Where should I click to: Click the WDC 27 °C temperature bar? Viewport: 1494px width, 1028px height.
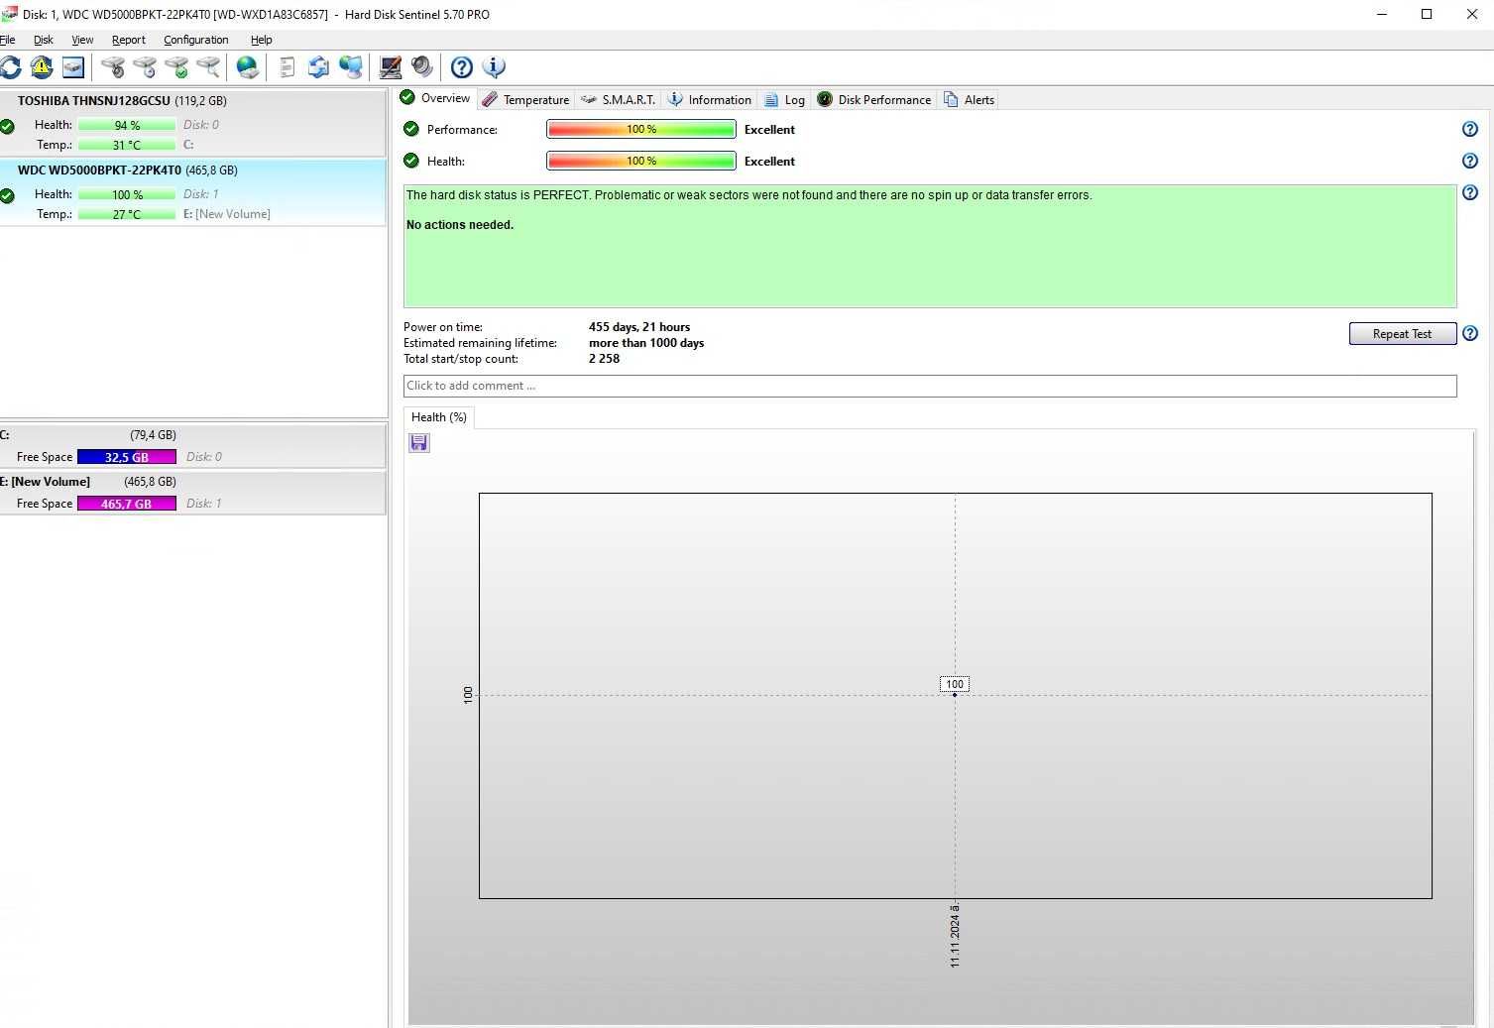127,214
